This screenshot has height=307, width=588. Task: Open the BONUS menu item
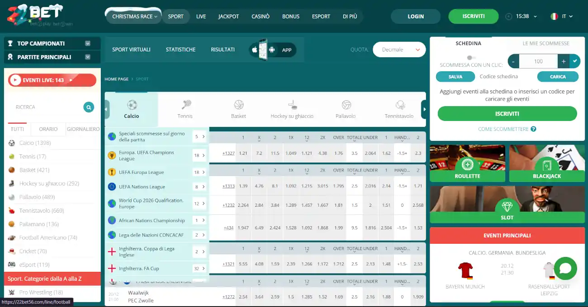coord(291,16)
